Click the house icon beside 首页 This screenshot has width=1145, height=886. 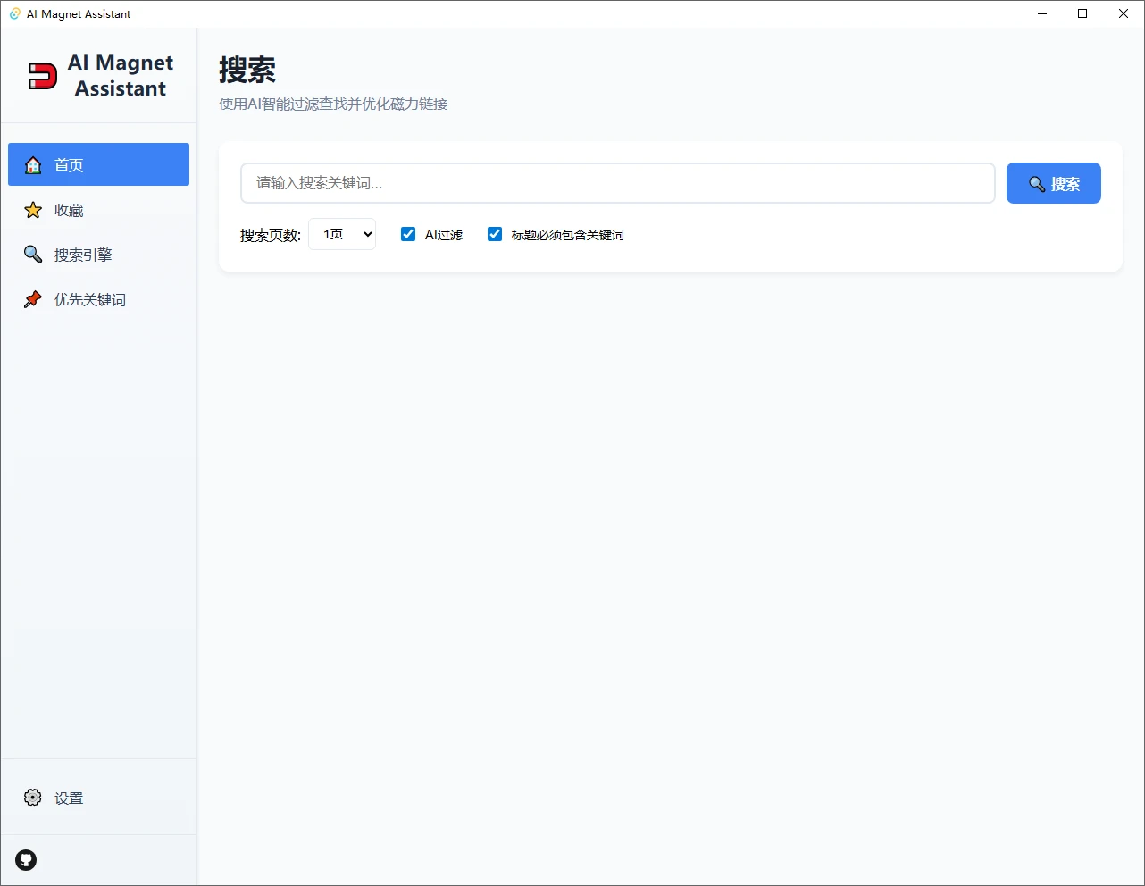click(33, 165)
